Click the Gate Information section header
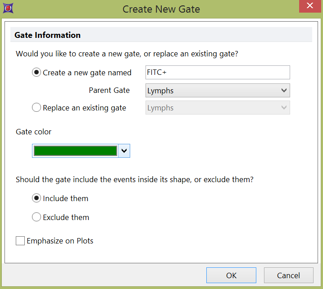The image size is (323, 289). pyautogui.click(x=48, y=35)
